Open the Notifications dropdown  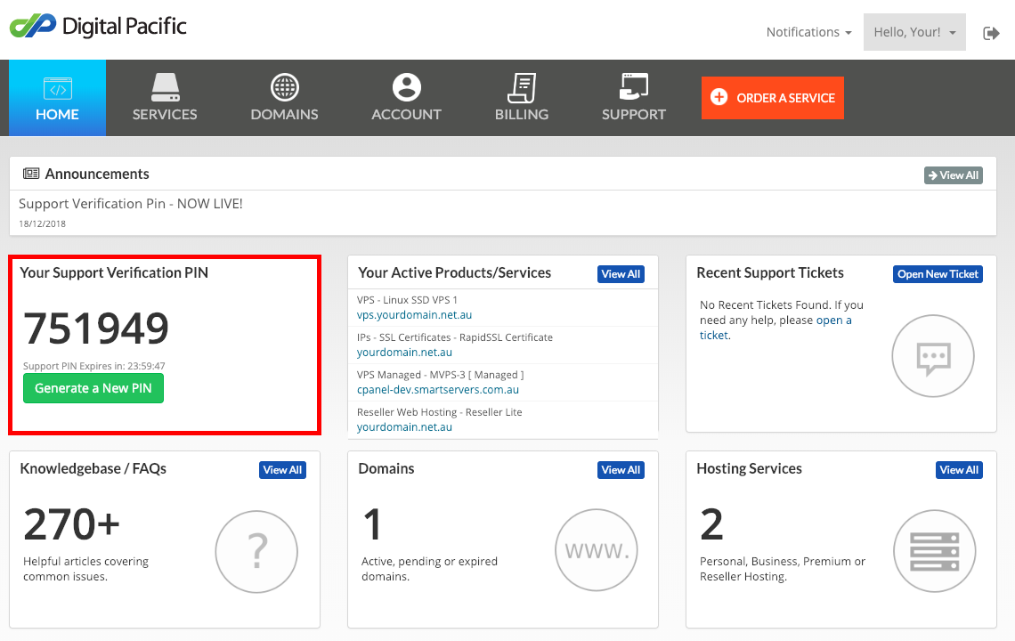coord(808,32)
